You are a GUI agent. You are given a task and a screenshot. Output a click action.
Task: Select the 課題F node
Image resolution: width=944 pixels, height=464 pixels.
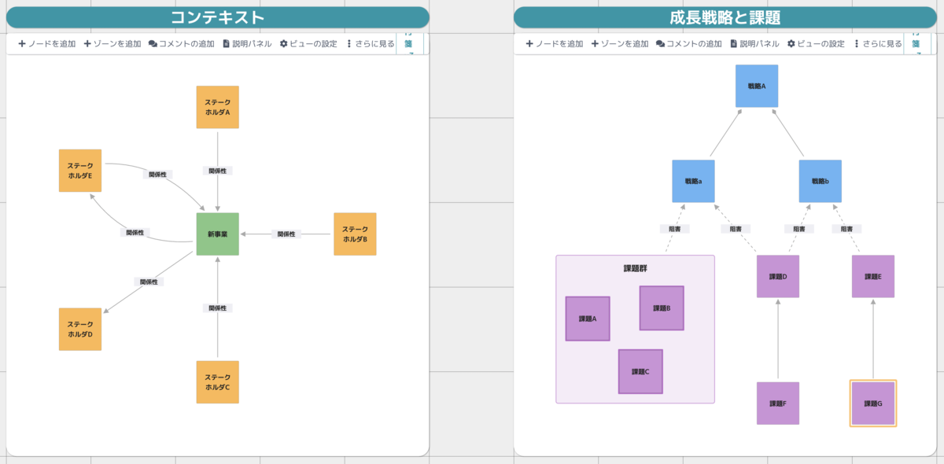[778, 403]
